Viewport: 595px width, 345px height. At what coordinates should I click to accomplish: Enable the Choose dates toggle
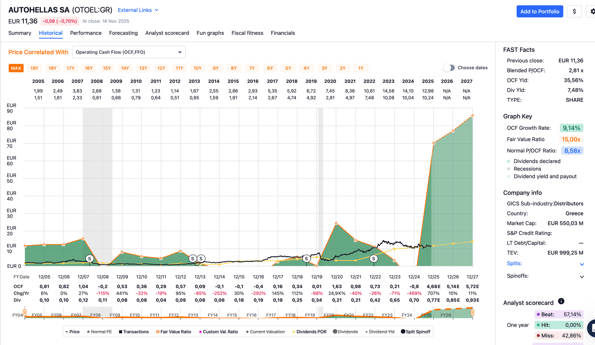coord(449,68)
